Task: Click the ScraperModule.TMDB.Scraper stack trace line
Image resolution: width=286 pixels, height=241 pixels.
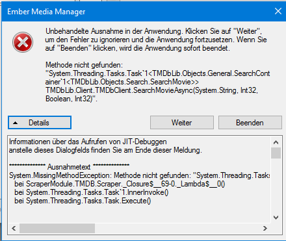Action: pyautogui.click(x=120, y=184)
